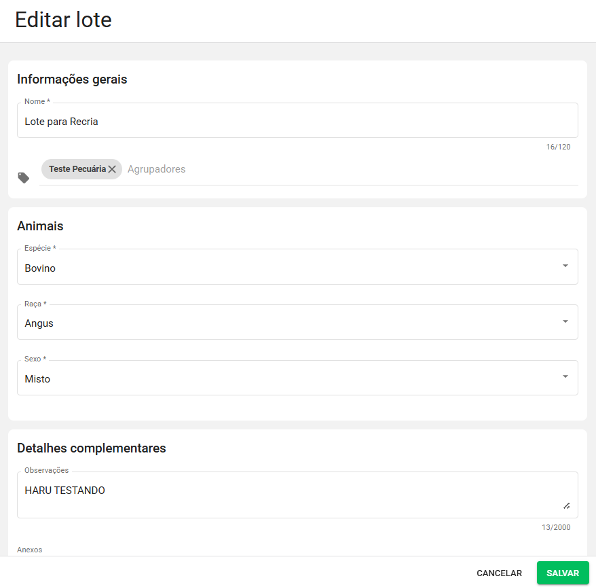Click the Editar lote page title
This screenshot has height=587, width=596.
click(x=63, y=20)
